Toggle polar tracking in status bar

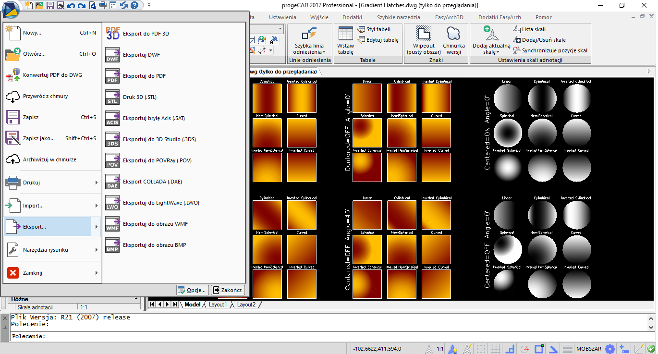(525, 349)
